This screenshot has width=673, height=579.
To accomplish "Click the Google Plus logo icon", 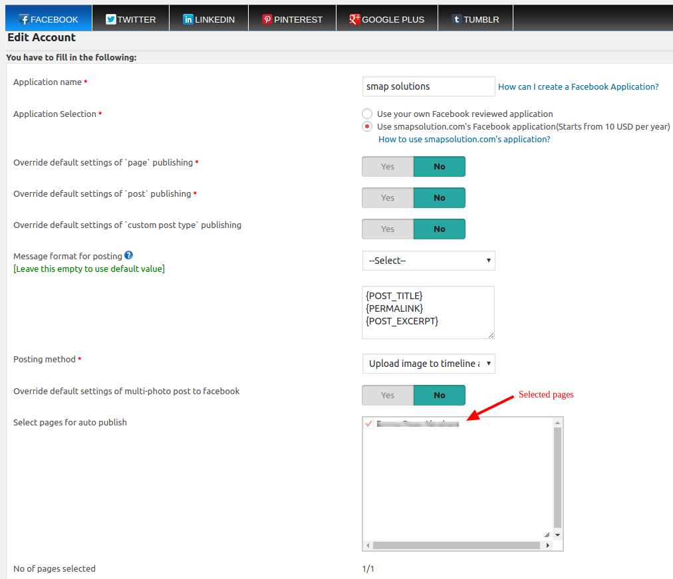I will click(354, 19).
